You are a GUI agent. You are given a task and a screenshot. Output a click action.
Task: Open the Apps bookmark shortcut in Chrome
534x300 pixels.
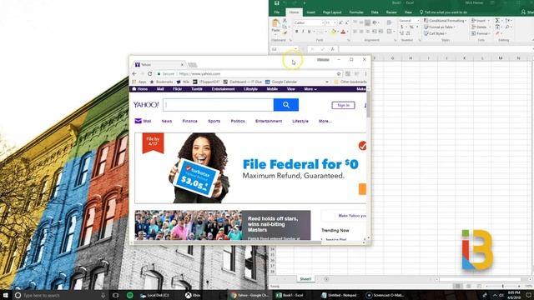139,82
